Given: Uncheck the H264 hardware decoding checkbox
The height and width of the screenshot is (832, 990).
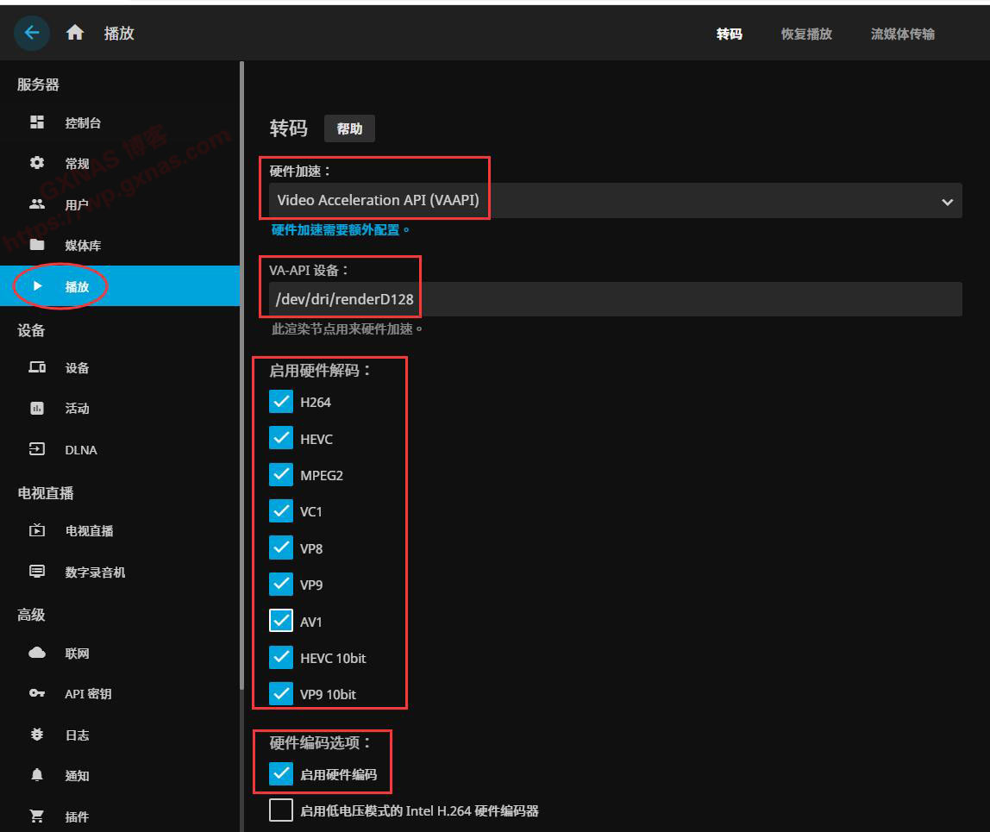Looking at the screenshot, I should 281,402.
